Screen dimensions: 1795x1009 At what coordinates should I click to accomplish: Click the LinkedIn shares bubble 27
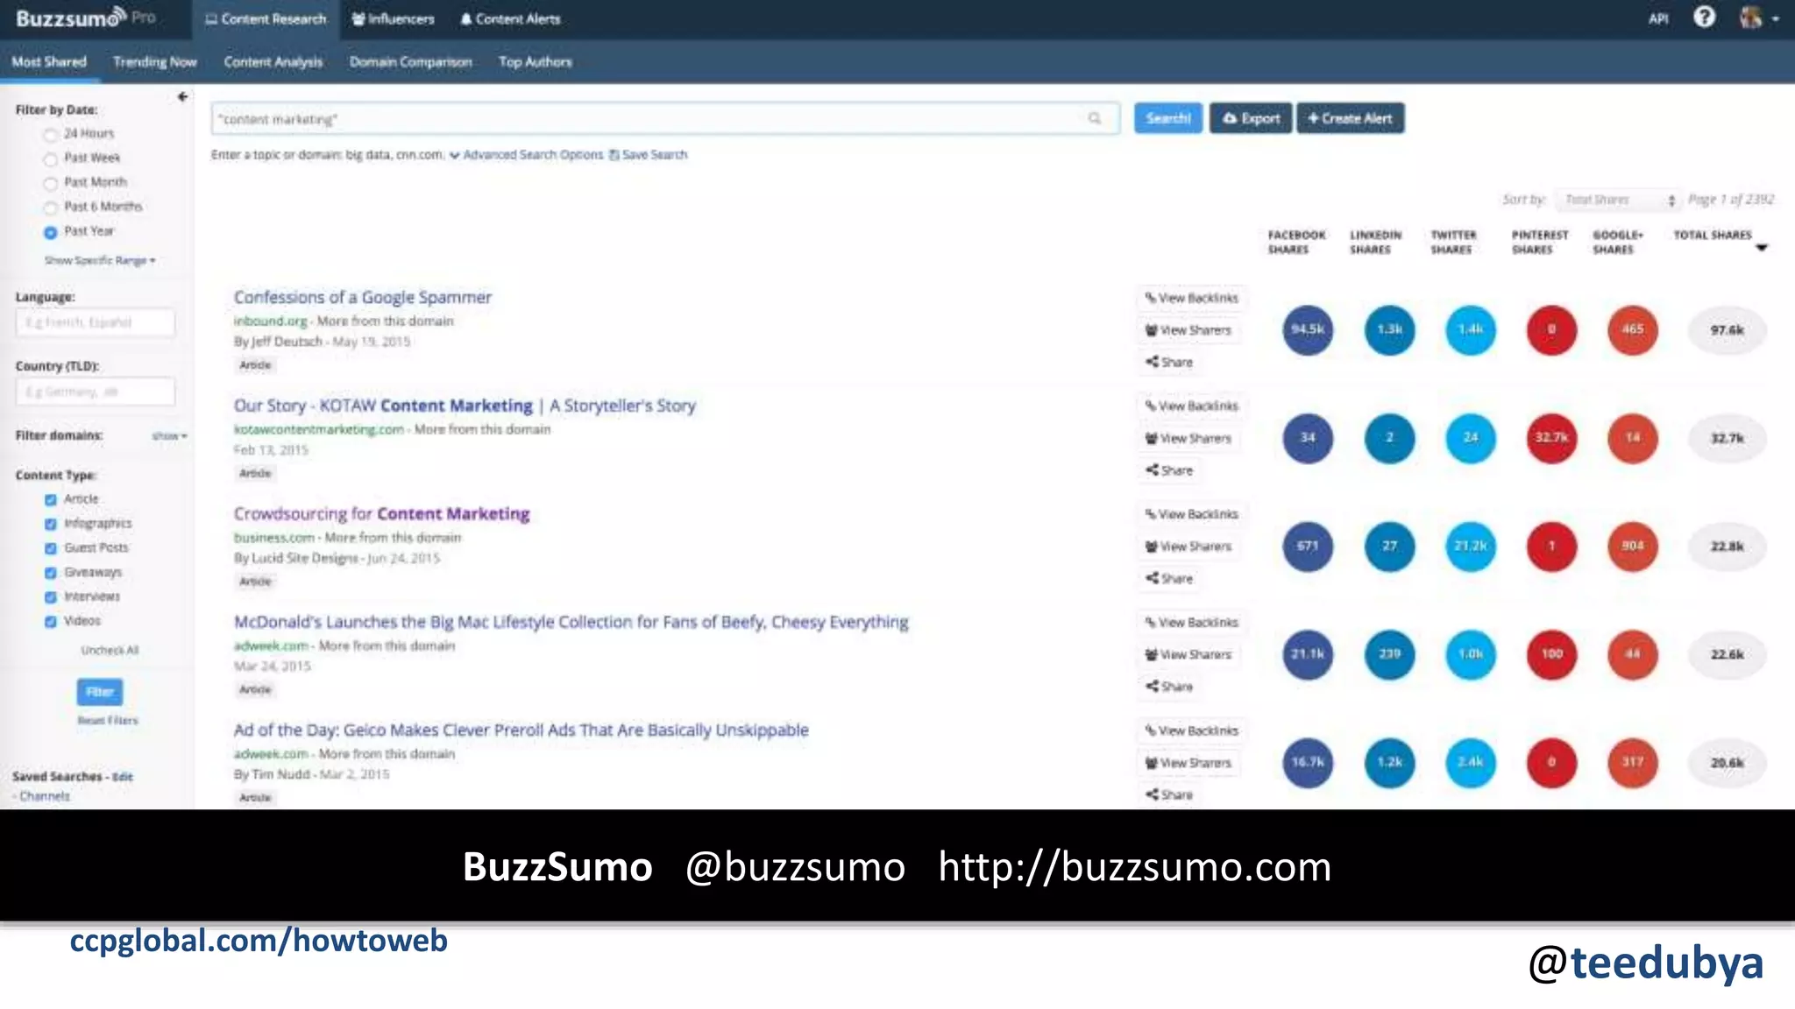[x=1389, y=546]
